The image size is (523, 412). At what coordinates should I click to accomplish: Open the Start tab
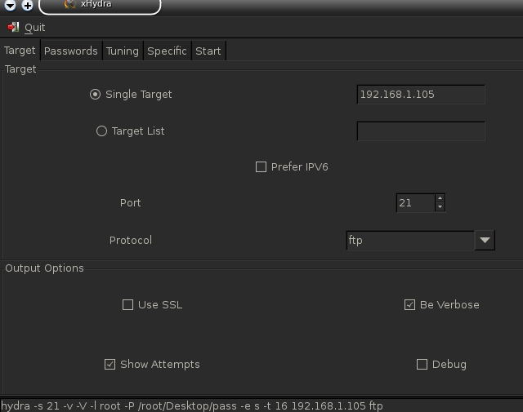(208, 51)
